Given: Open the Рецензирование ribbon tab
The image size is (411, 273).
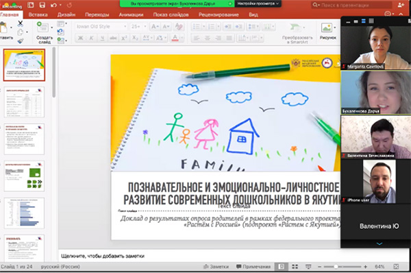Looking at the screenshot, I should click(x=219, y=14).
